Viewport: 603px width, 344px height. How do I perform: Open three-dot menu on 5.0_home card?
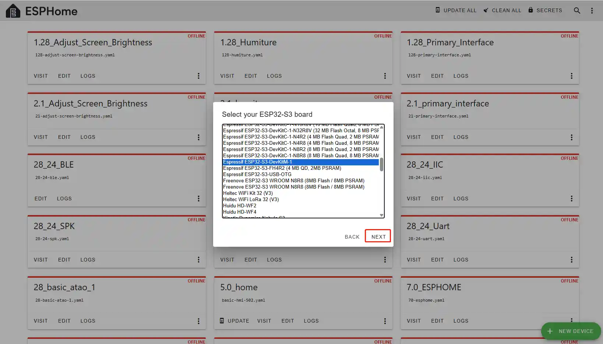(385, 321)
